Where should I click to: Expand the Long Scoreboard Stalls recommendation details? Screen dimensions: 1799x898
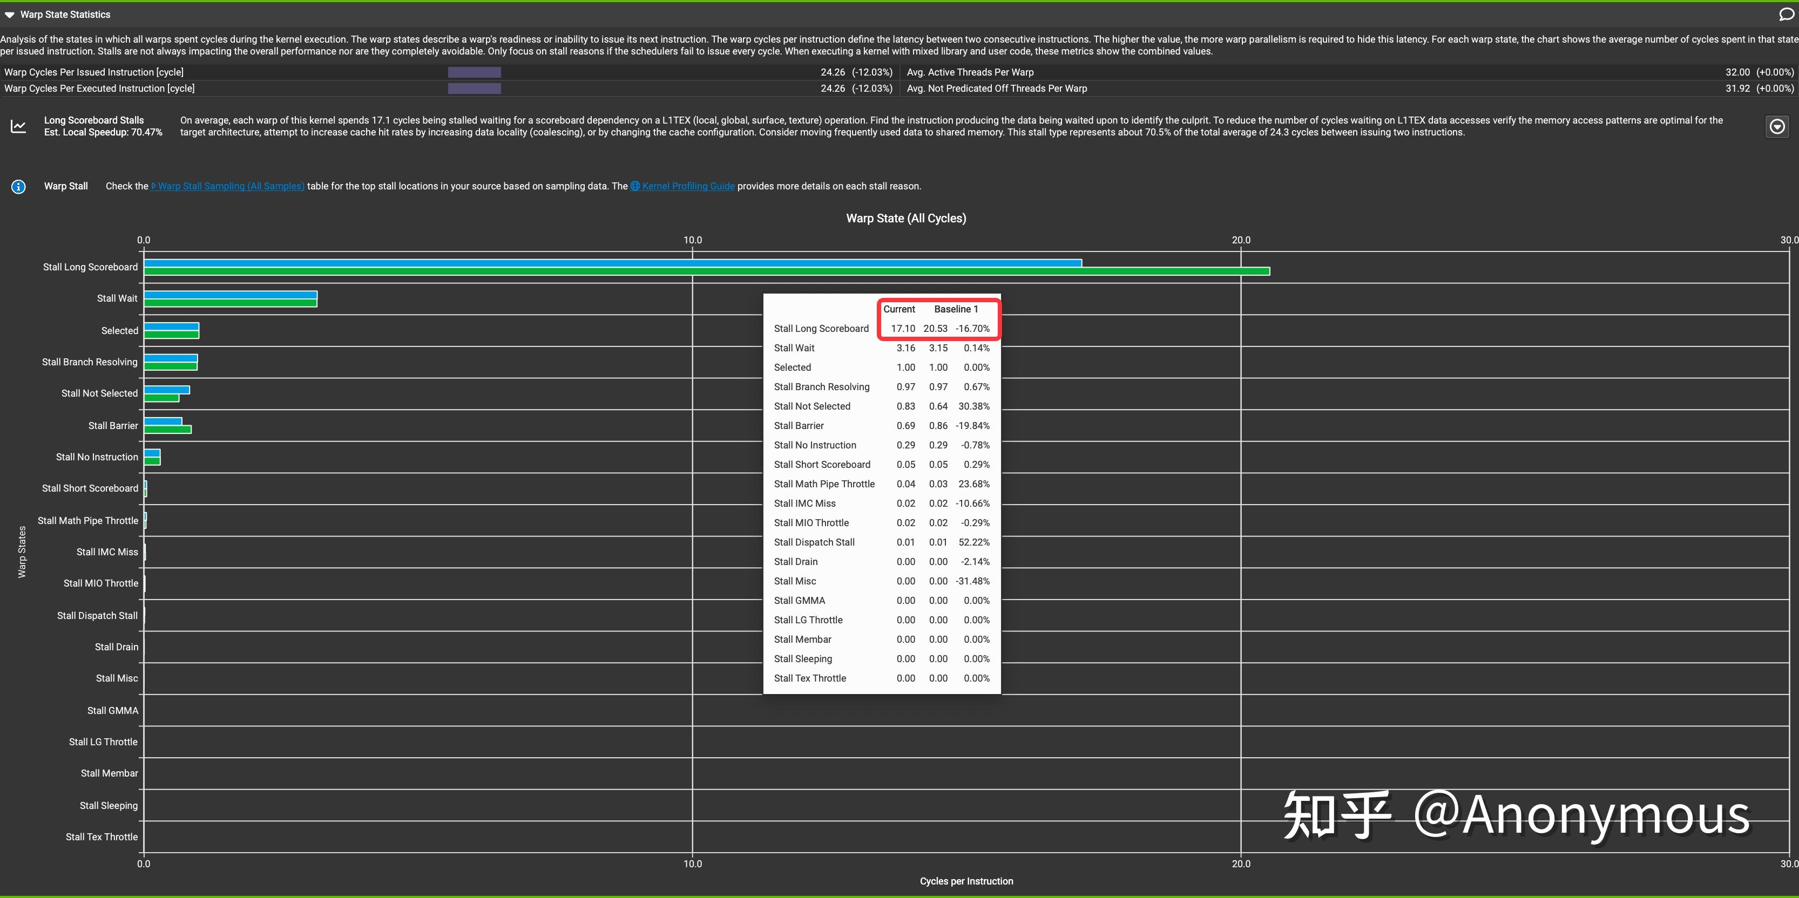(x=1777, y=126)
